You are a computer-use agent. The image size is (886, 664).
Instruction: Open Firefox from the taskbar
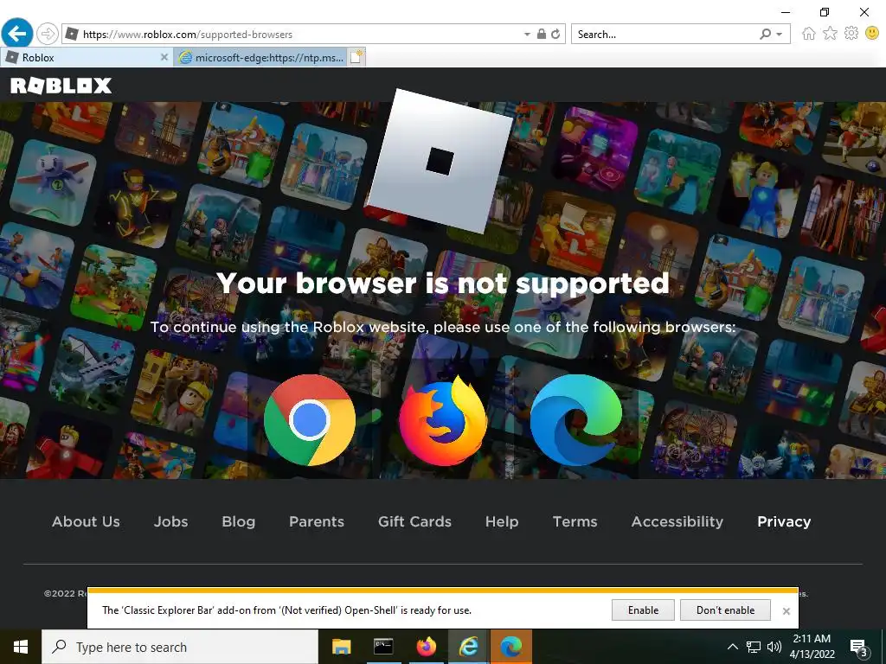point(426,647)
